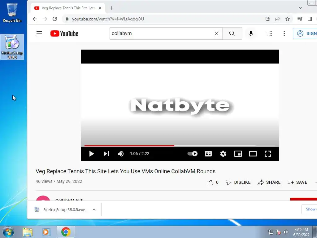The image size is (317, 238).
Task: Submit search with magnifier button
Action: 232,33
